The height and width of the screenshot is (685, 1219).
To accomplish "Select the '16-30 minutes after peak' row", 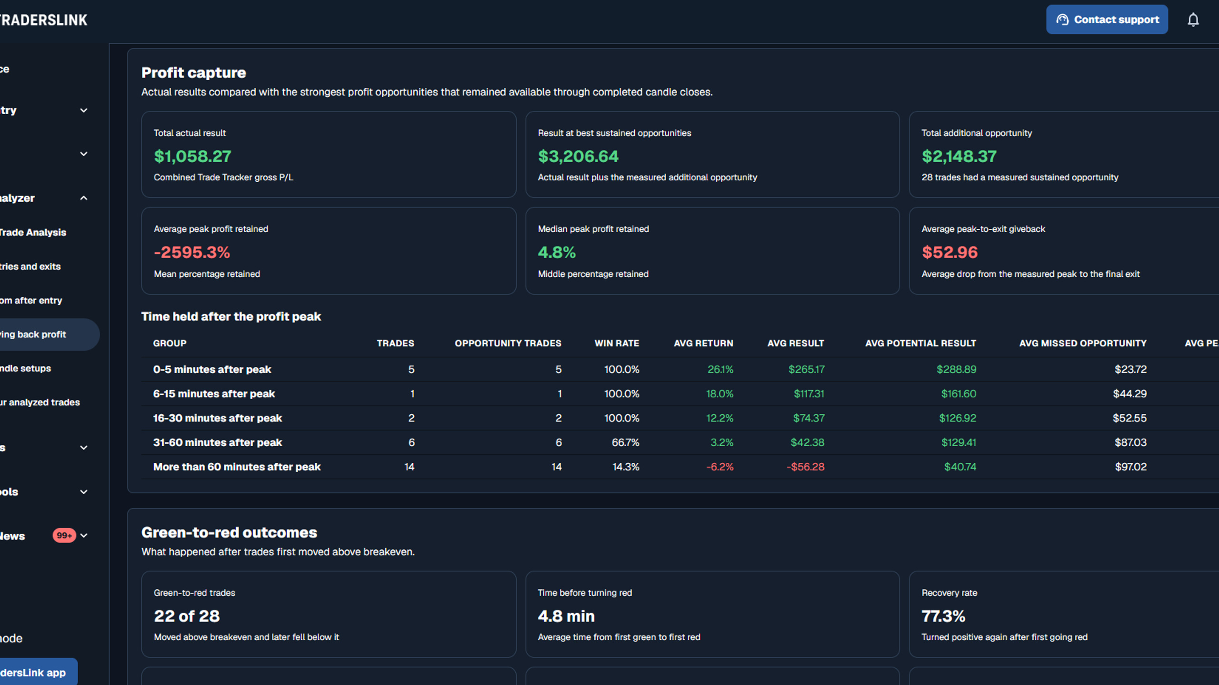I will click(x=680, y=418).
